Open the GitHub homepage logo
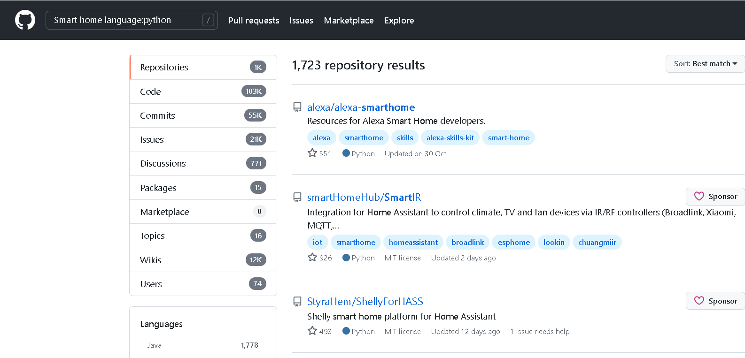745x358 pixels. 25,20
